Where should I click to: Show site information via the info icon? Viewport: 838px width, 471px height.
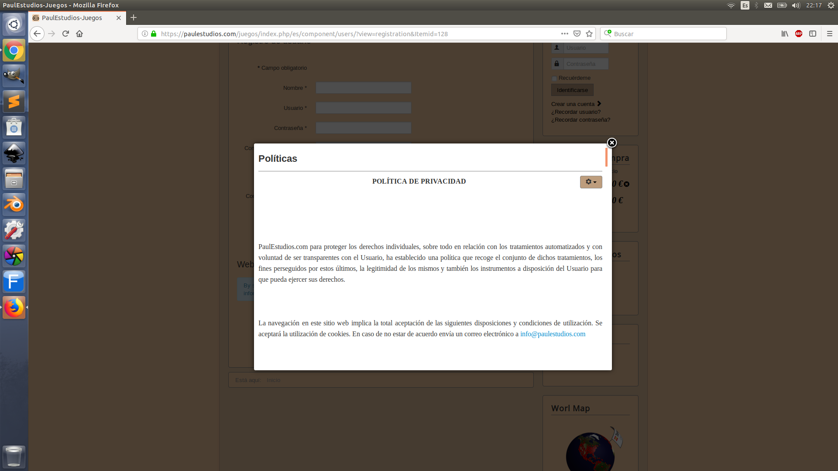click(x=145, y=34)
